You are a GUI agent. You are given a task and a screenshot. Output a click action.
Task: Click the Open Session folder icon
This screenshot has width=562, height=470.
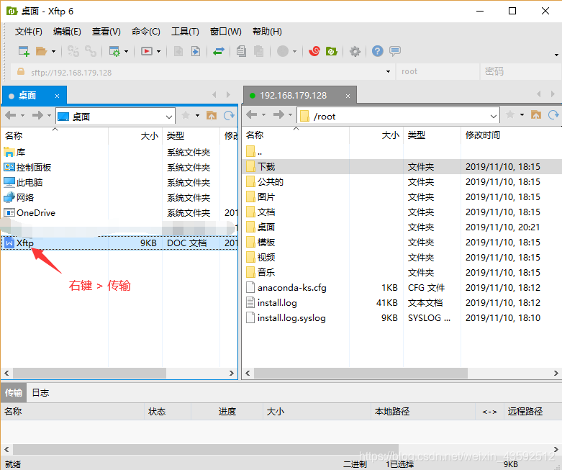pos(42,51)
